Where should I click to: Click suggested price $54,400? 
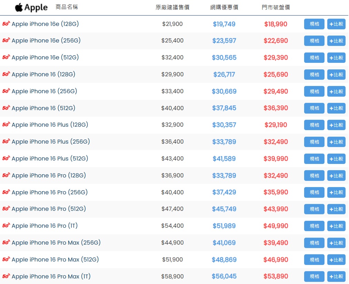(173, 226)
